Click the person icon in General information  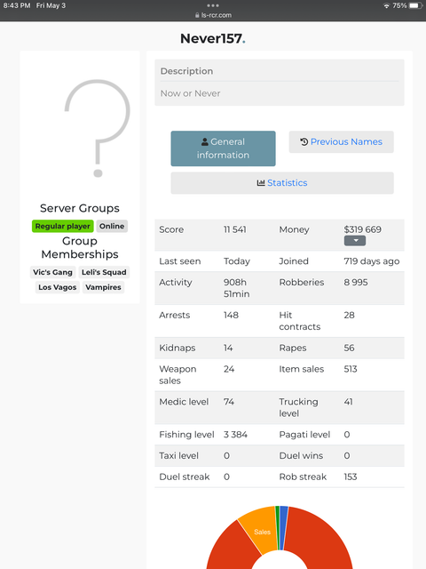205,141
